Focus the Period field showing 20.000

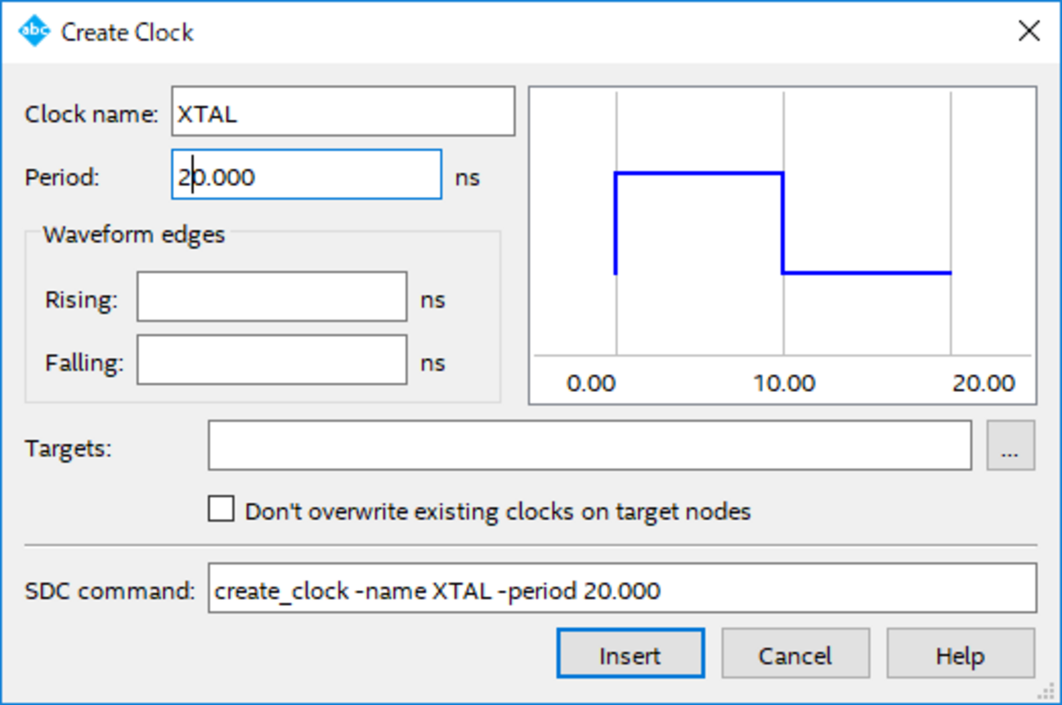307,175
